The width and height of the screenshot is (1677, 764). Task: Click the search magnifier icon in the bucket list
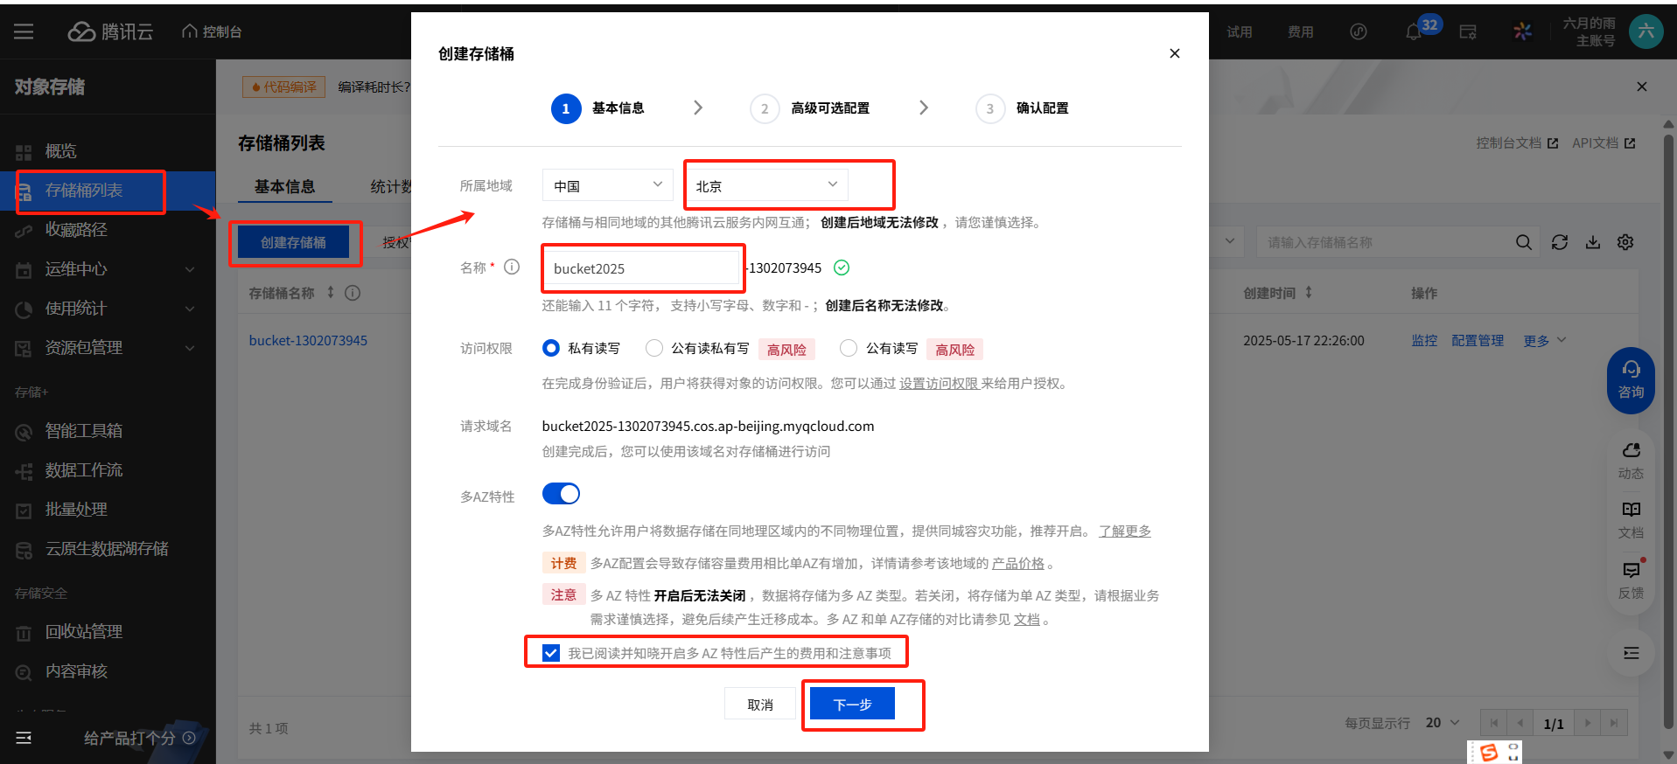click(1524, 242)
